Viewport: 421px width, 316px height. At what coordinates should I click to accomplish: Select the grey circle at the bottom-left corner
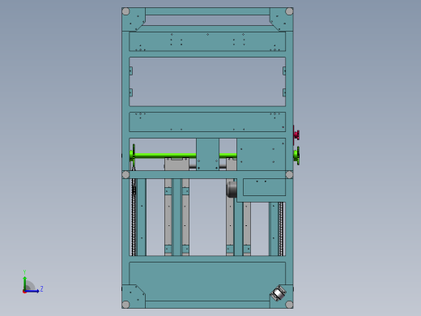(x=125, y=305)
